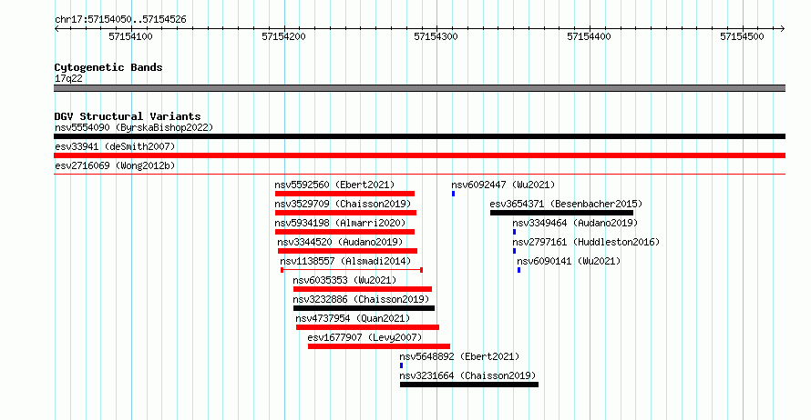This screenshot has height=420, width=811.
Task: Click the nsv3529709 (Chaisson2019) label
Action: pyautogui.click(x=343, y=204)
